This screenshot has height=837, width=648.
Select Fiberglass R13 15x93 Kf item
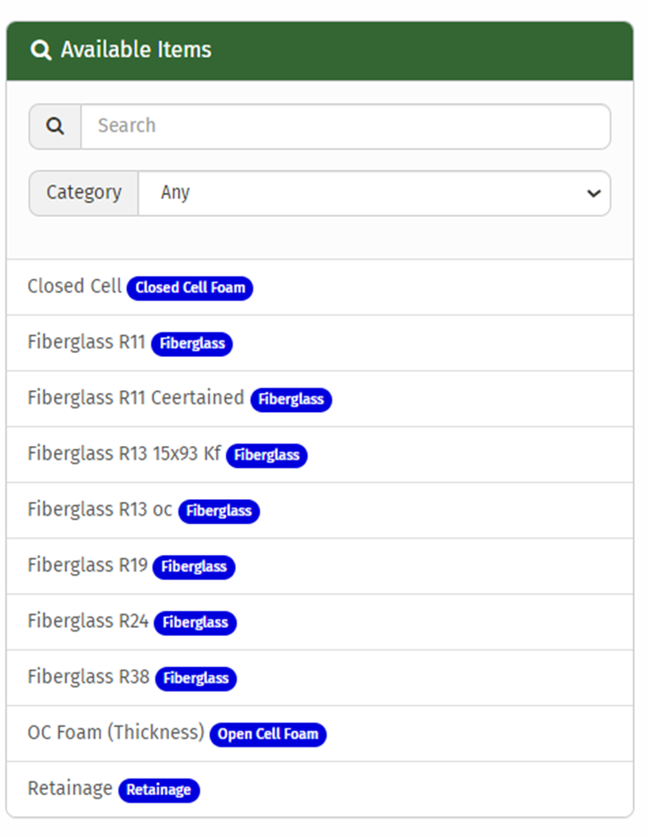[x=124, y=454]
